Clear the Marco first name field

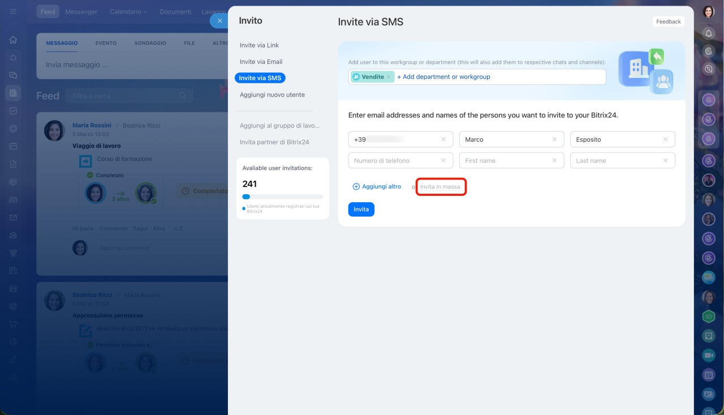point(554,139)
